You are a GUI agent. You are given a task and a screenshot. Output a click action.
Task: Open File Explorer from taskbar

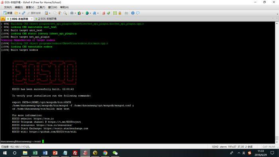[x=25, y=153]
